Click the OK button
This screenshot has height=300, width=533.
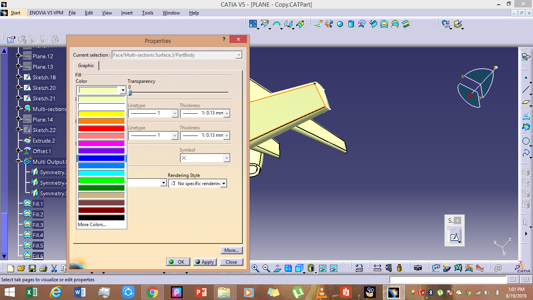178,262
